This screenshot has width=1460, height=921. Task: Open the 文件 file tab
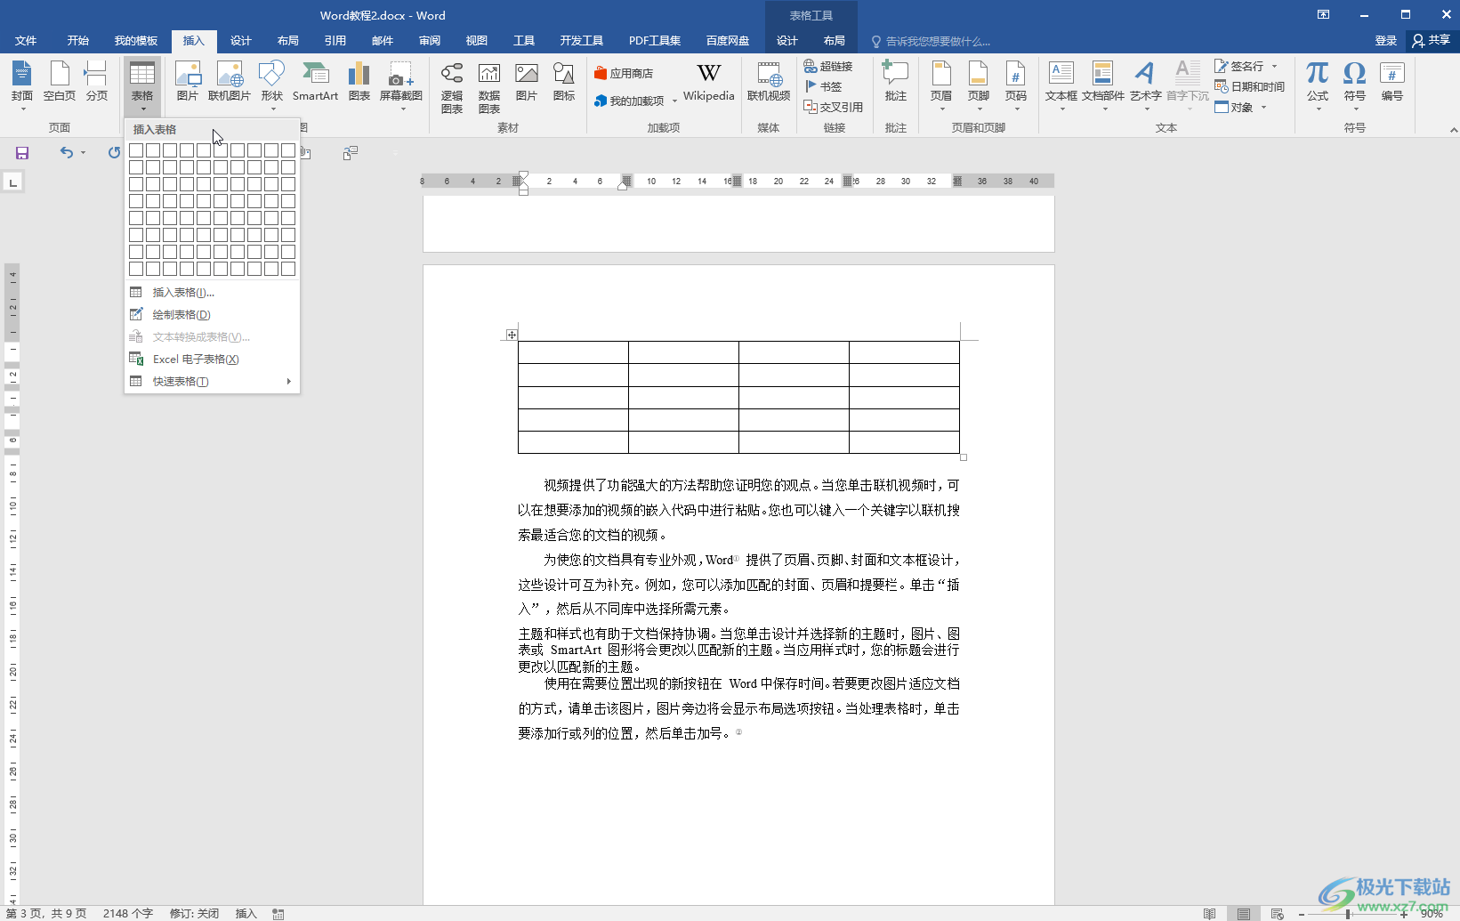point(26,41)
